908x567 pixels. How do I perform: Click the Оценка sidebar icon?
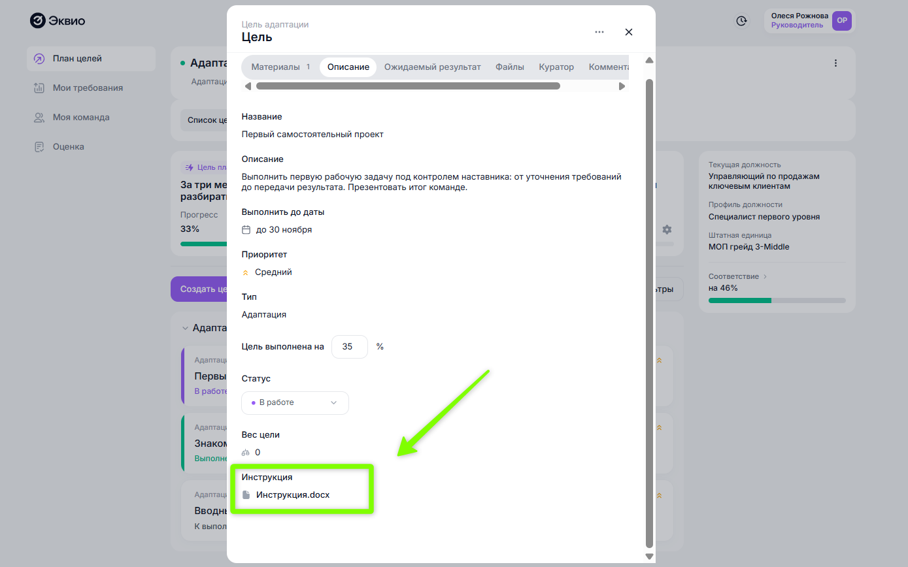pos(39,147)
